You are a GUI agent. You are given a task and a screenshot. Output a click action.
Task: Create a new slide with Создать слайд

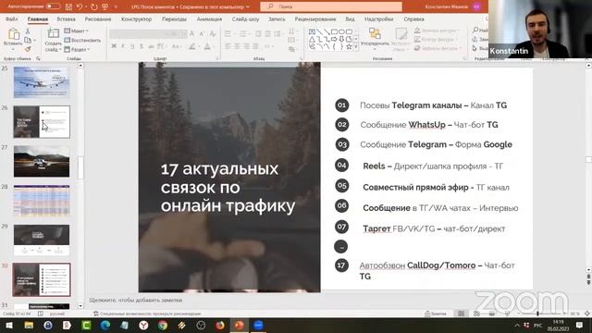point(54,39)
